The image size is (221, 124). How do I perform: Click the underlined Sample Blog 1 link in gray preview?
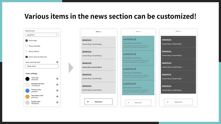point(92,67)
